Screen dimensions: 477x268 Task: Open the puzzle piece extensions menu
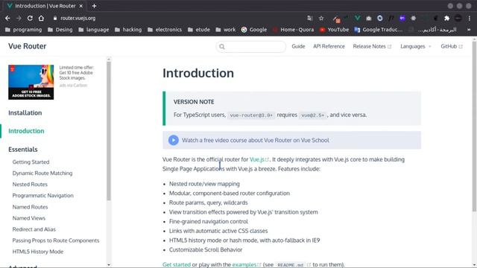[x=447, y=18]
